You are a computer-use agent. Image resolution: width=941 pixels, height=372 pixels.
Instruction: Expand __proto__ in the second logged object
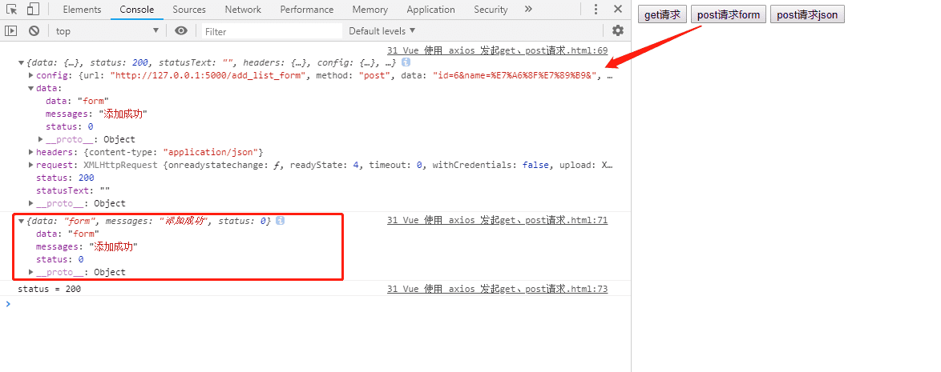tap(31, 273)
